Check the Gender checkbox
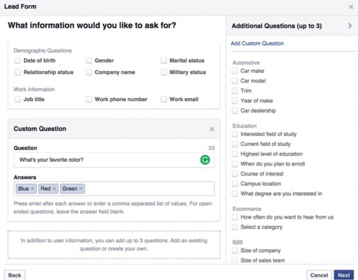 (89, 60)
